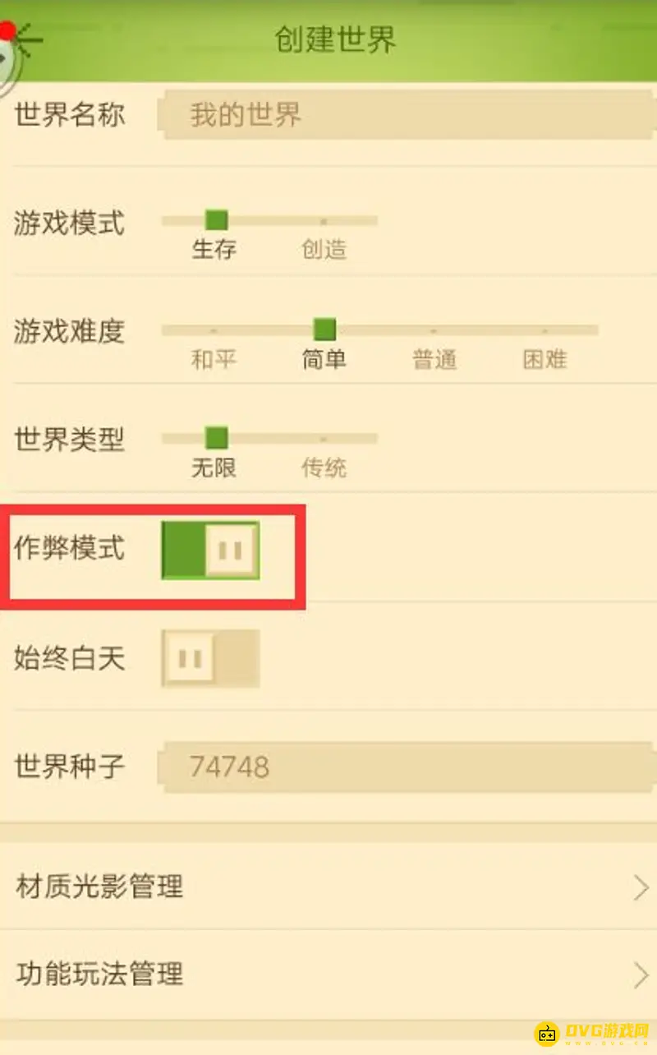
Task: Set difficulty to 普通
Action: [x=434, y=359]
